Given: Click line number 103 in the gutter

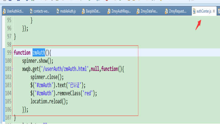Looking at the screenshot, I should [x=8, y=85].
